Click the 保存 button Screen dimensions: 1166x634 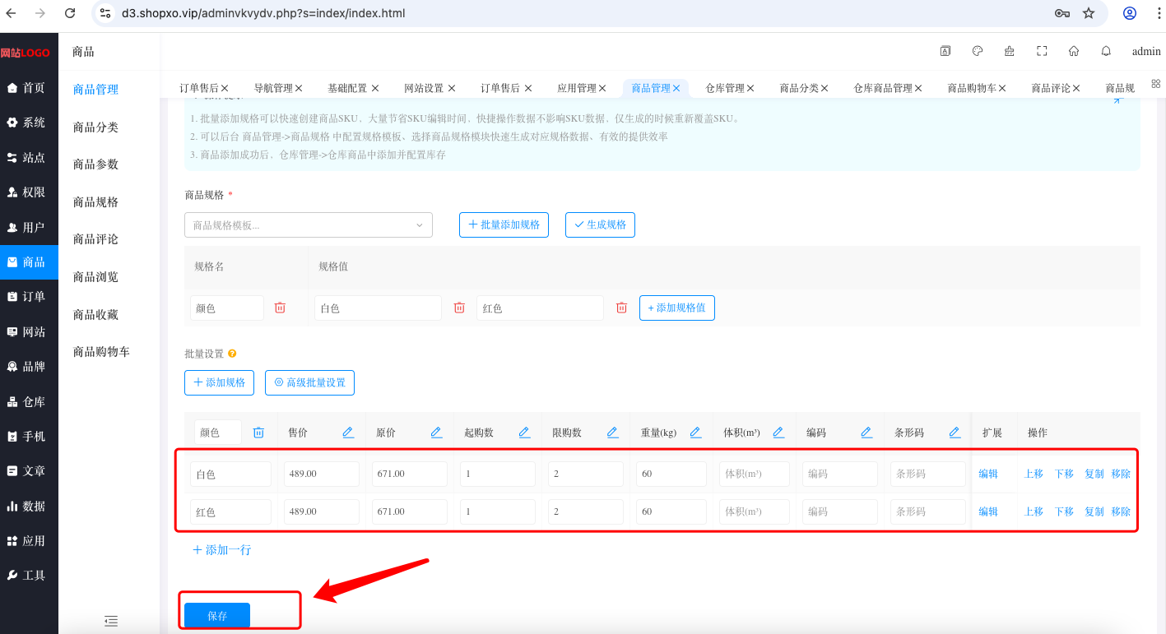tap(217, 615)
